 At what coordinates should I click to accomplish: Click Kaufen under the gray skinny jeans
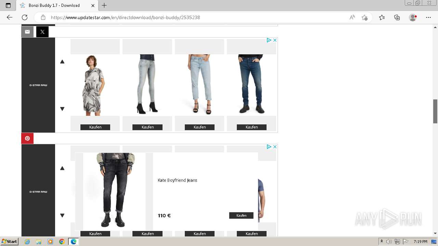[147, 127]
